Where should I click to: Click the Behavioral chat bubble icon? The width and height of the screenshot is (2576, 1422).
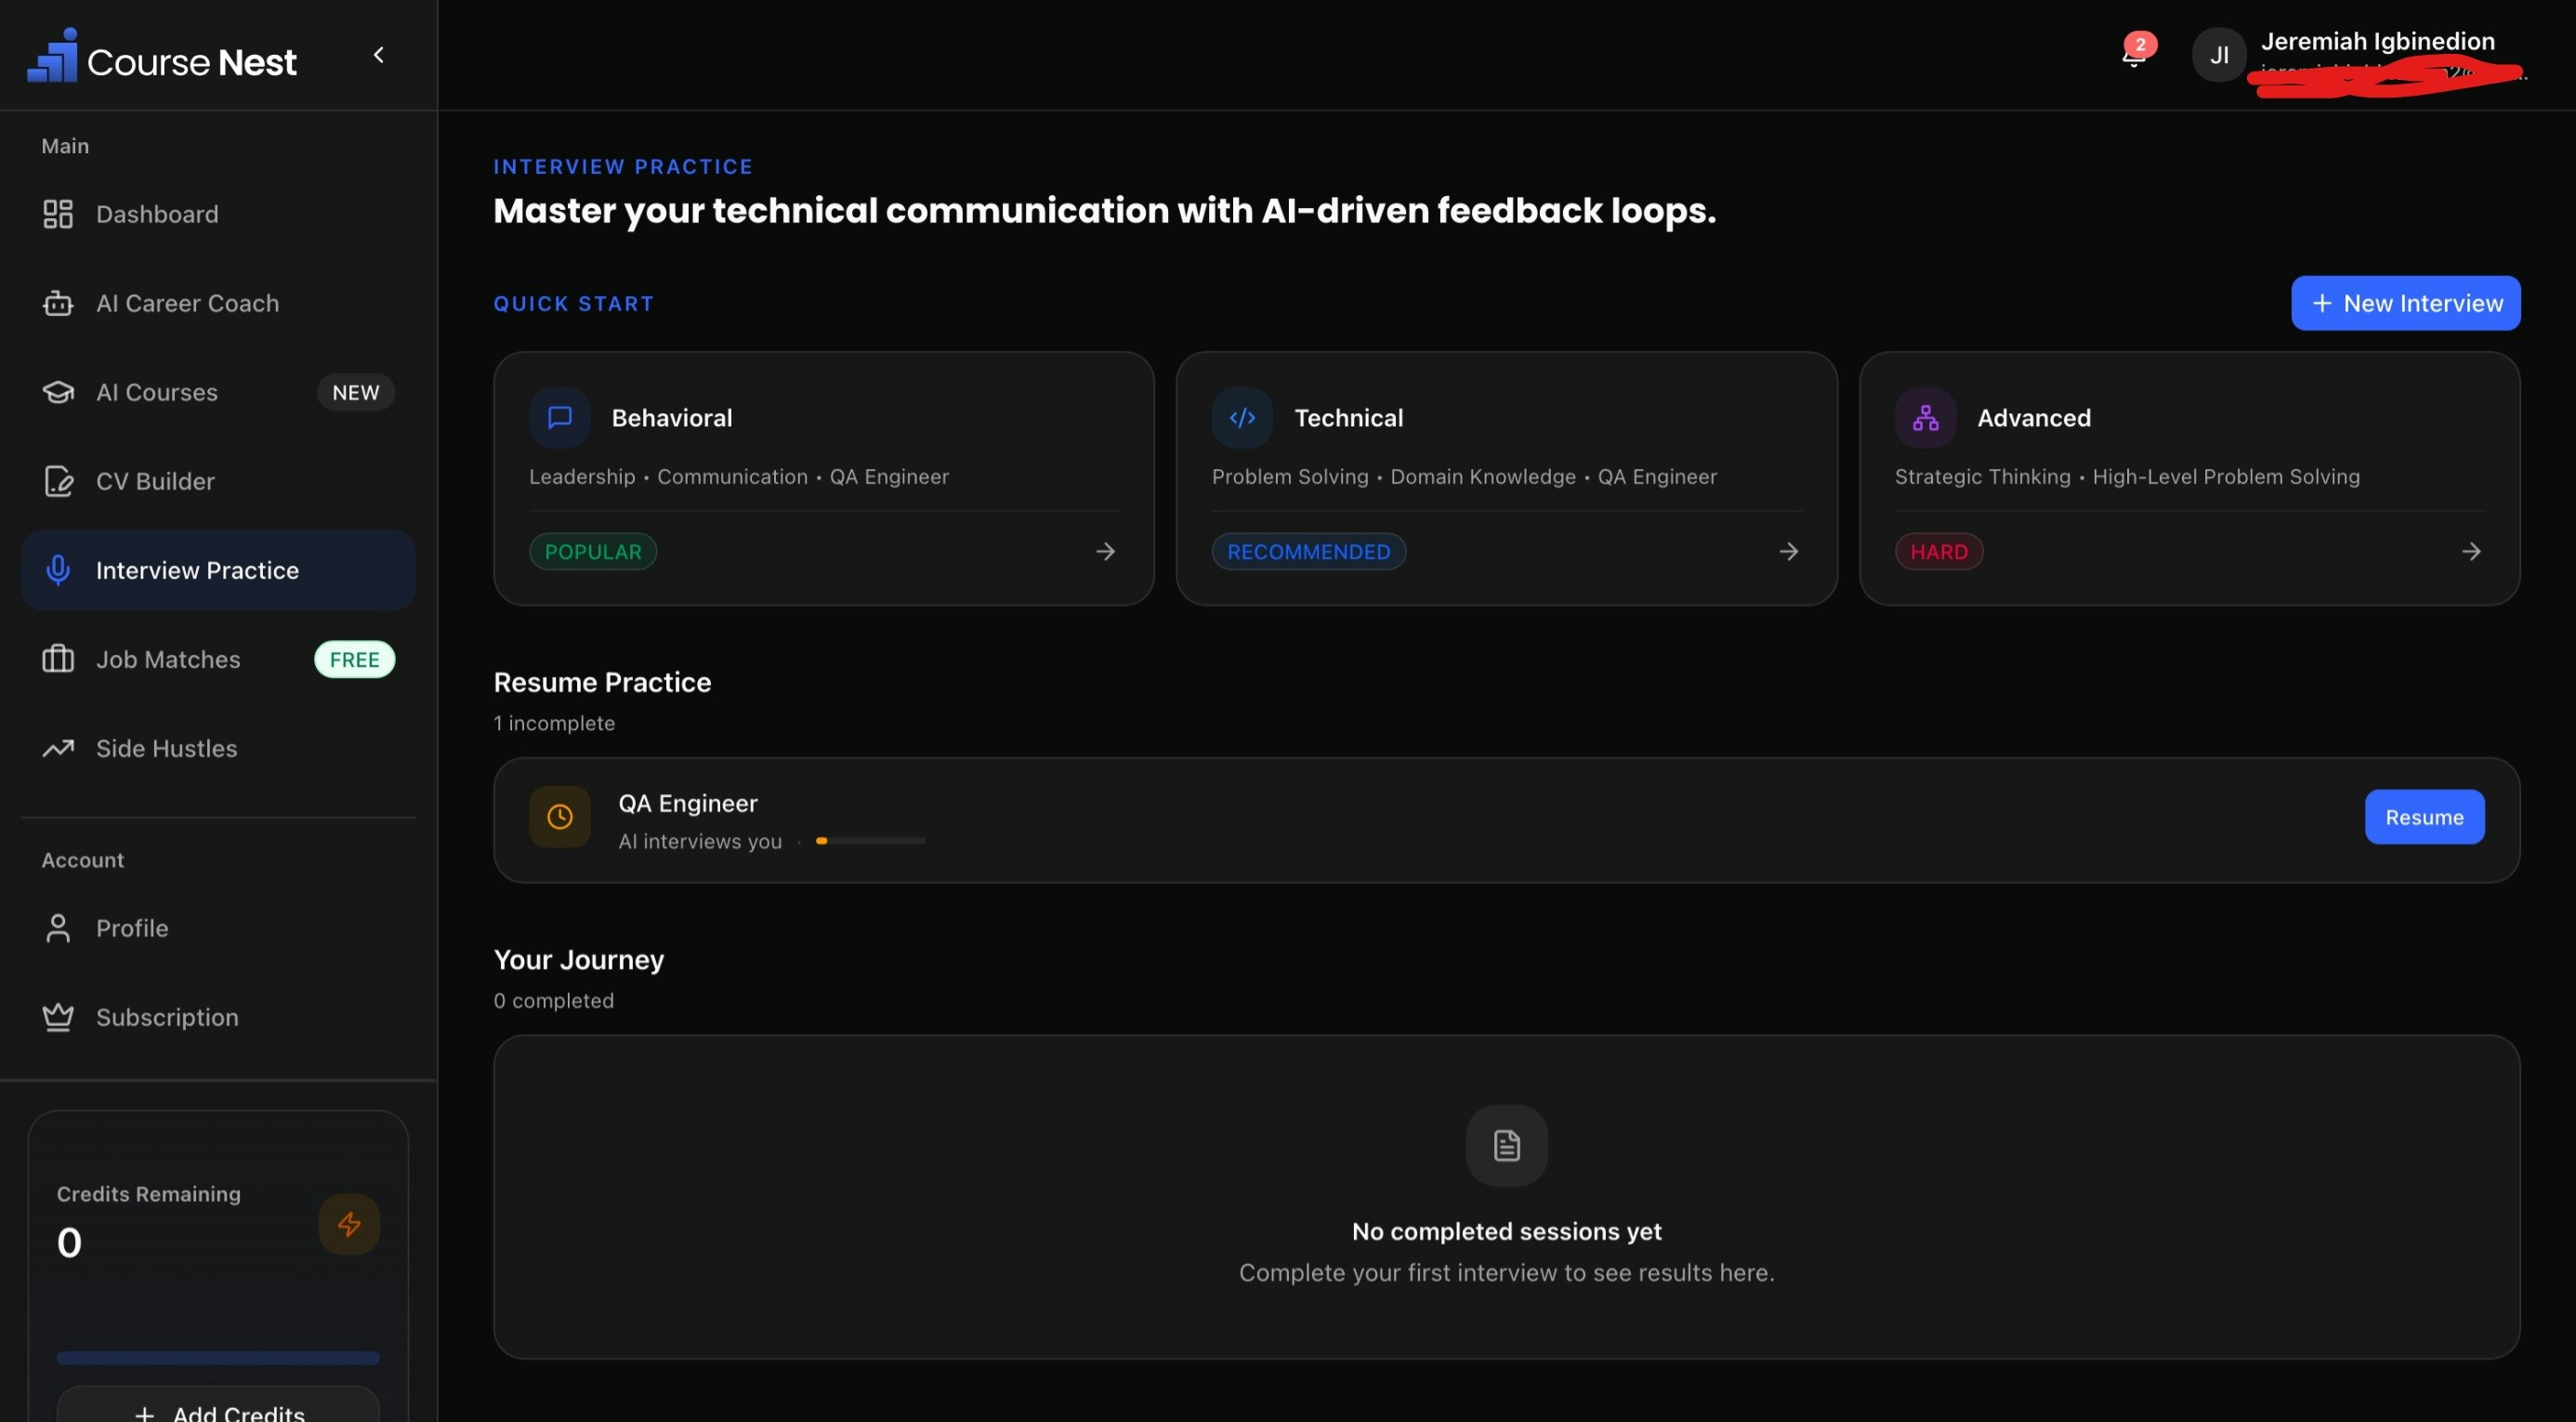coord(560,418)
